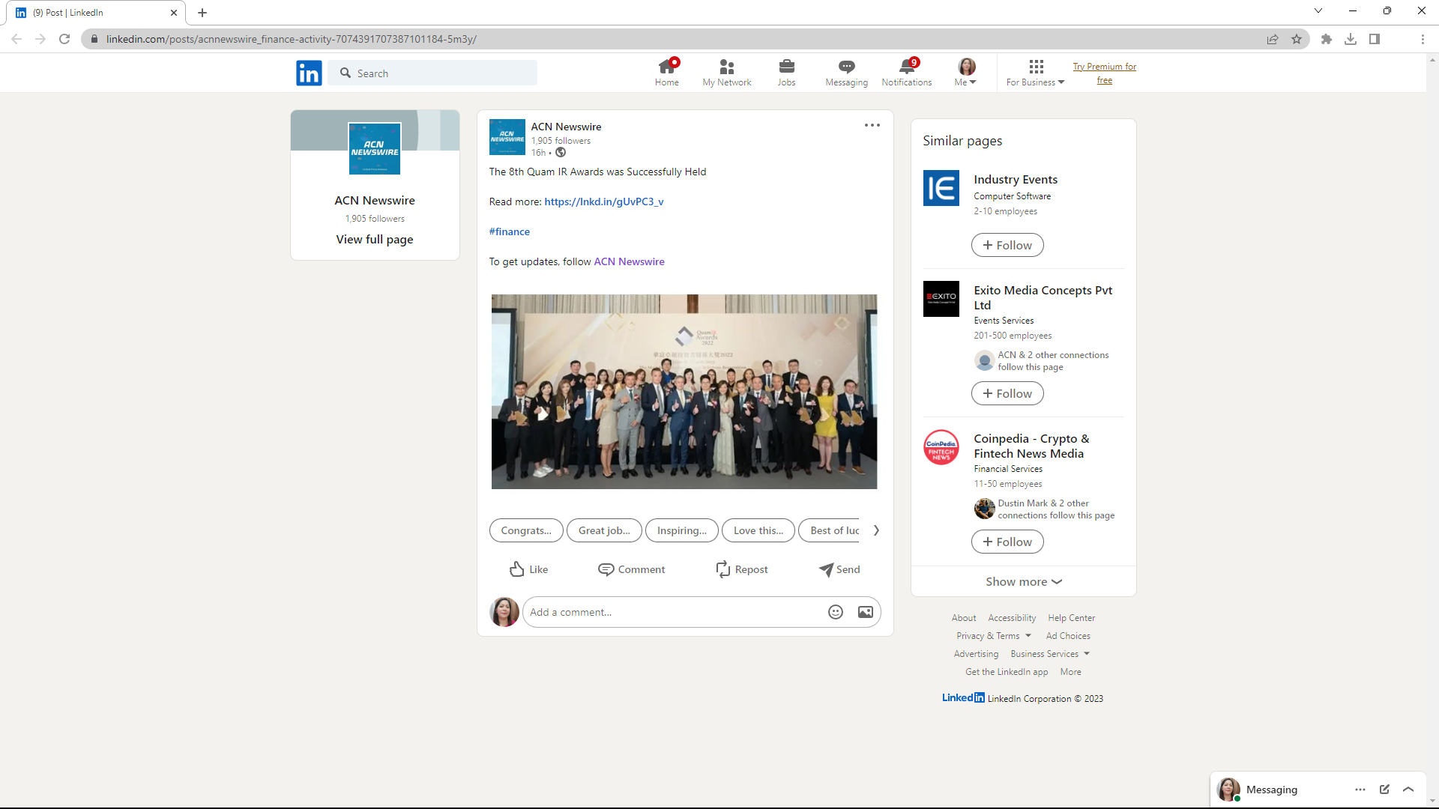Open the three-dot post options menu

pyautogui.click(x=872, y=125)
